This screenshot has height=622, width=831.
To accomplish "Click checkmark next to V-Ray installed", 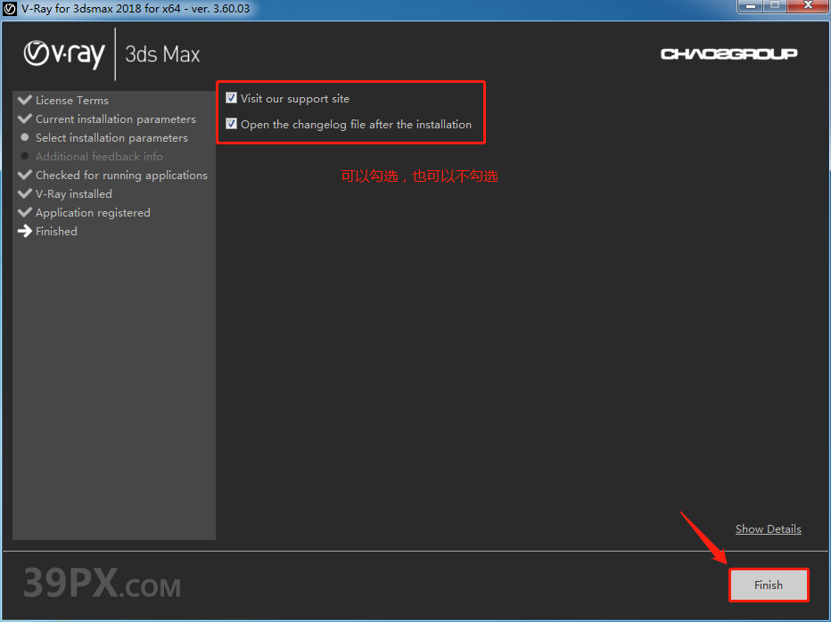I will pyautogui.click(x=25, y=193).
